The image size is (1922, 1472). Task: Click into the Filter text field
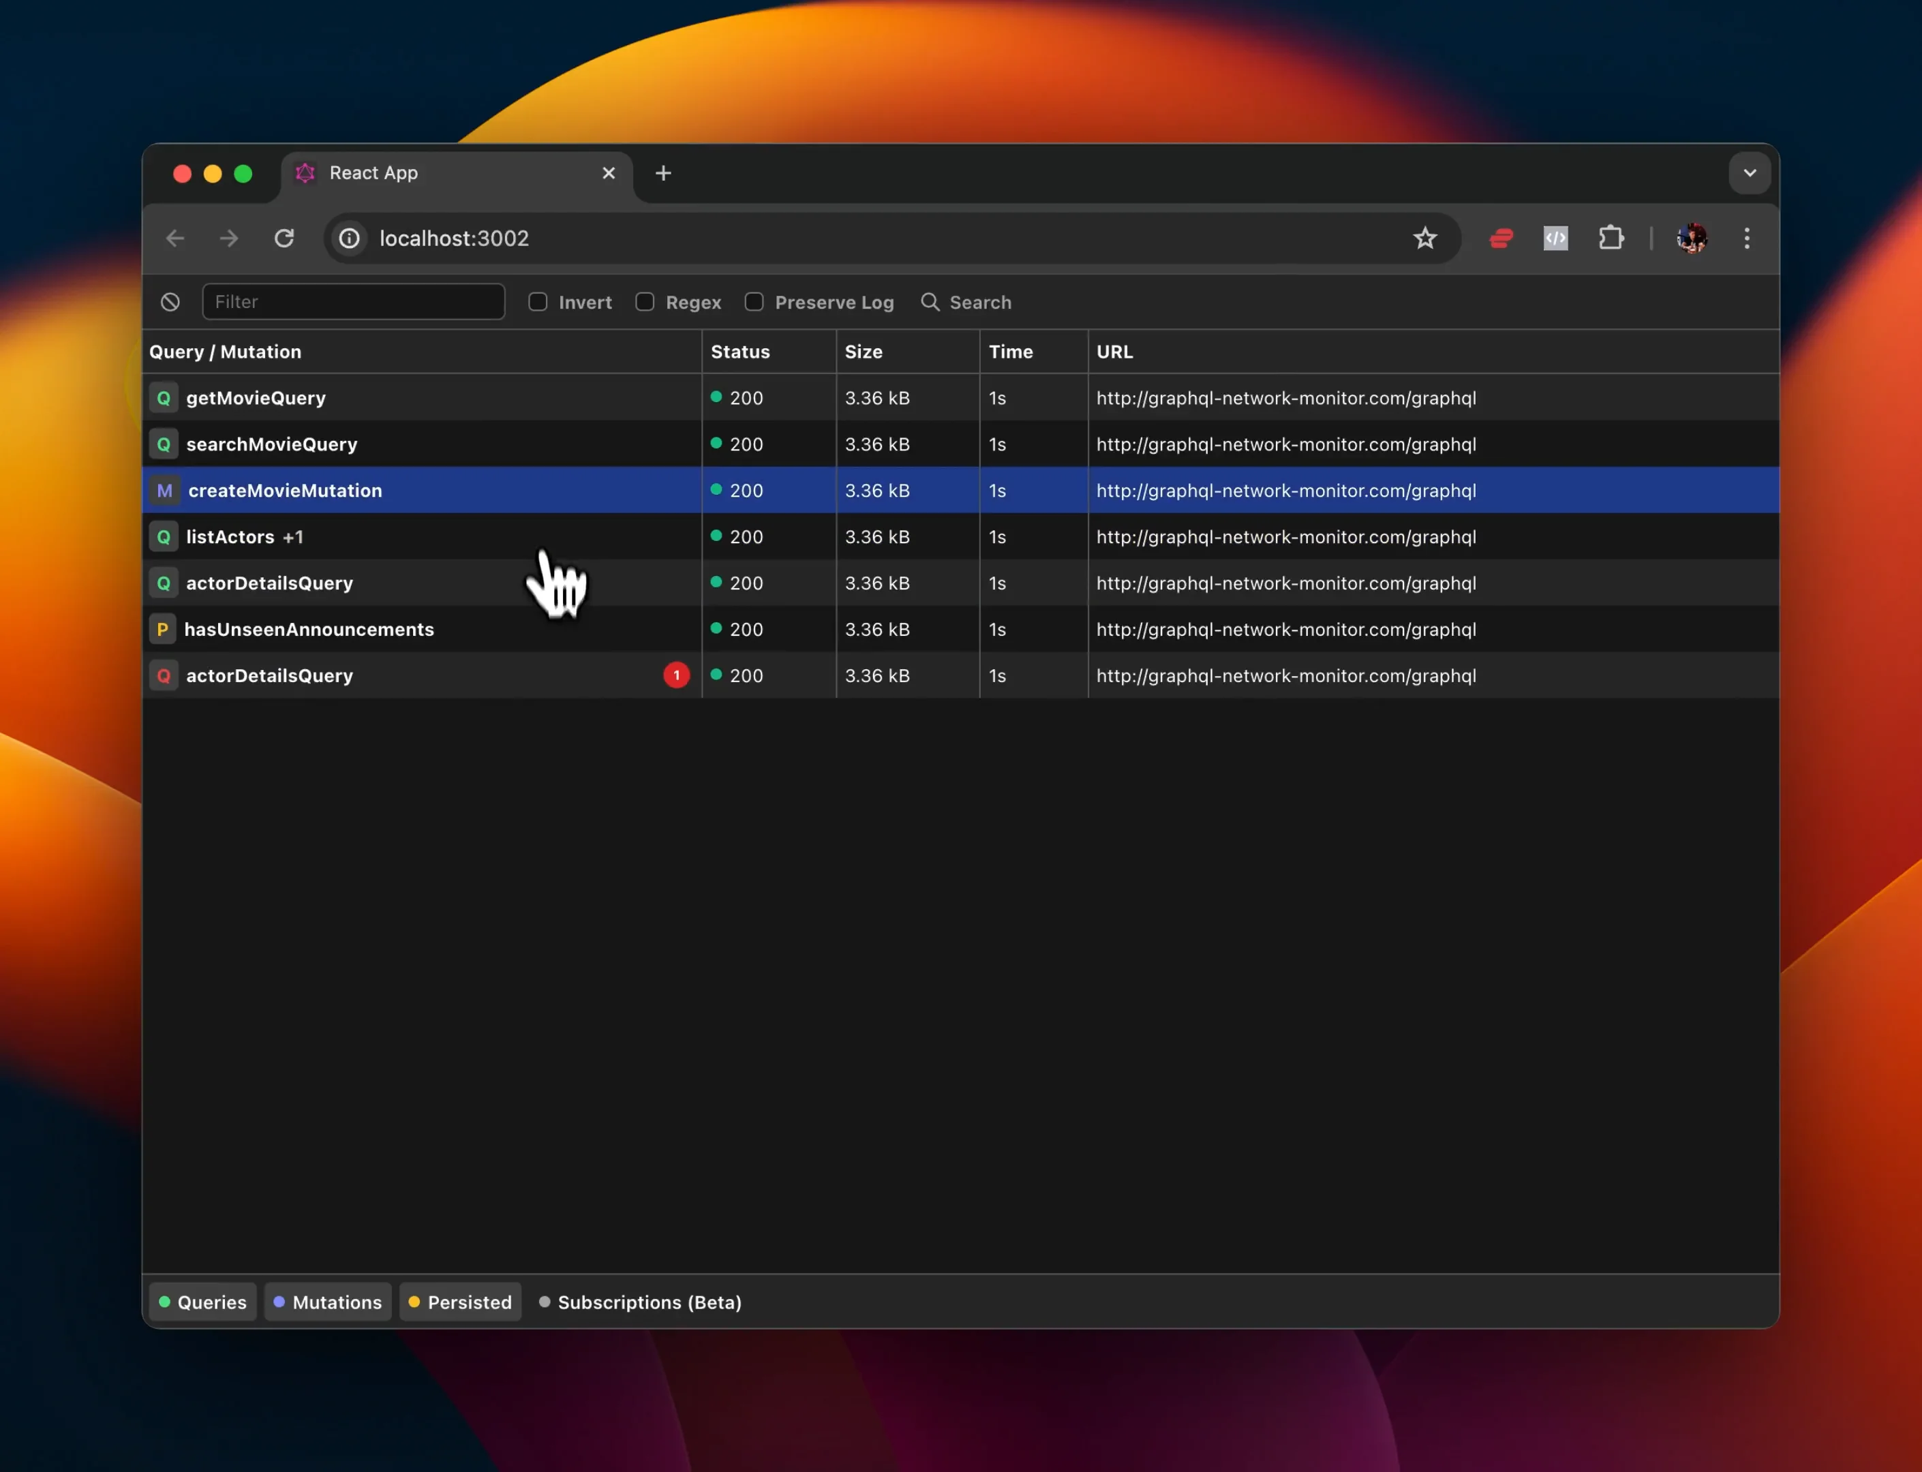pos(353,303)
